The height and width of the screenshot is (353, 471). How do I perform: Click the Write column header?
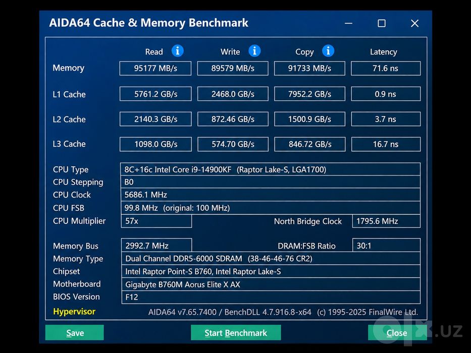tap(230, 51)
